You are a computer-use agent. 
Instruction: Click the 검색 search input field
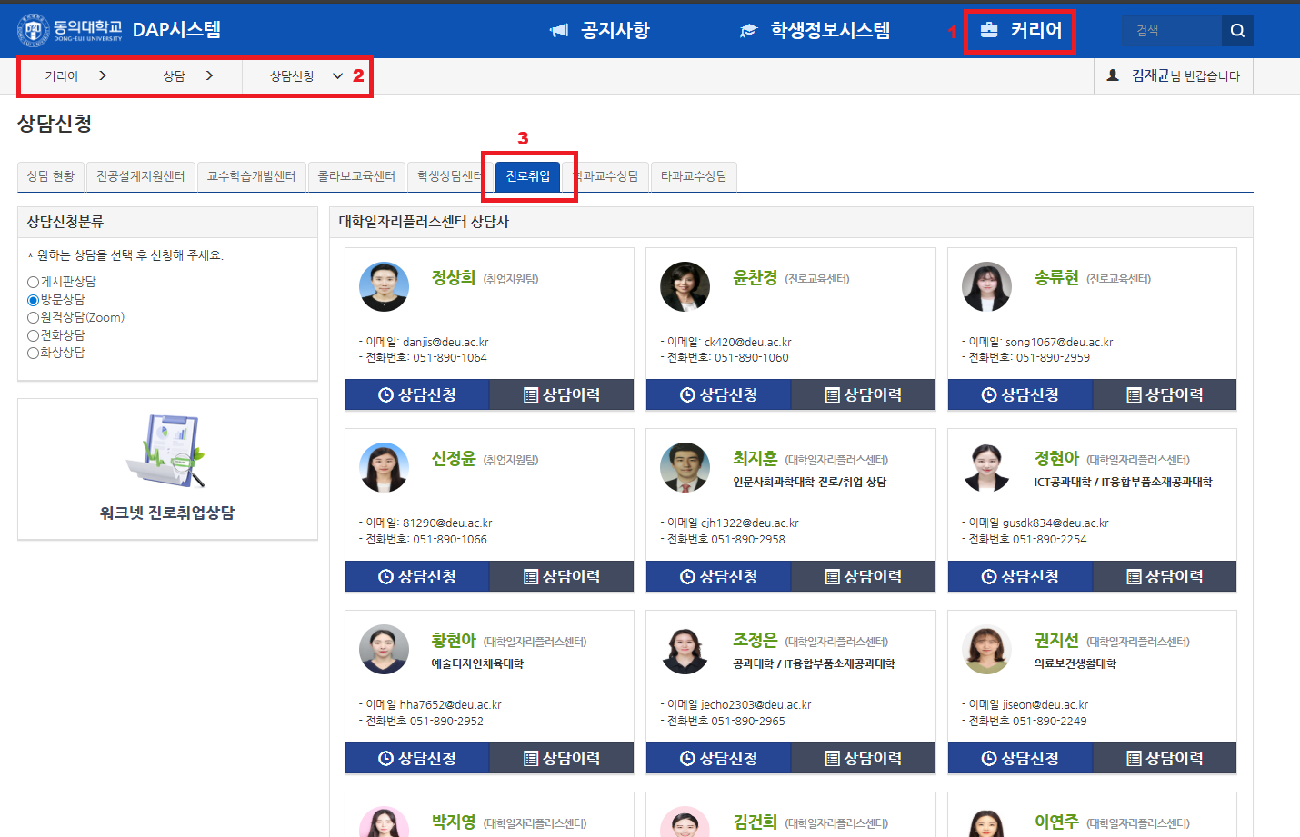point(1171,31)
